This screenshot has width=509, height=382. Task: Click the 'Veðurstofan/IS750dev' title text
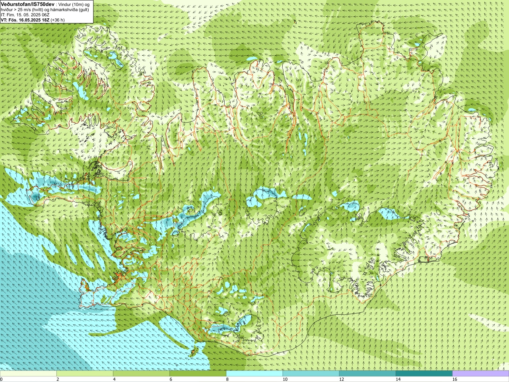point(27,4)
